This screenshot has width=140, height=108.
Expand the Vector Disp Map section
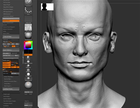coord(9,77)
